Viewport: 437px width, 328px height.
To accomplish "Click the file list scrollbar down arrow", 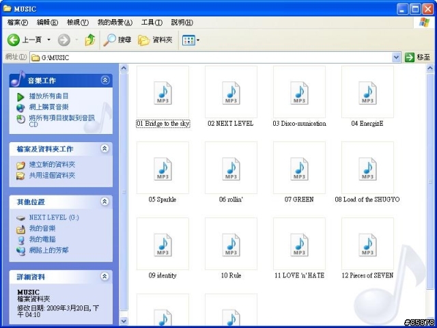I will coord(430,321).
